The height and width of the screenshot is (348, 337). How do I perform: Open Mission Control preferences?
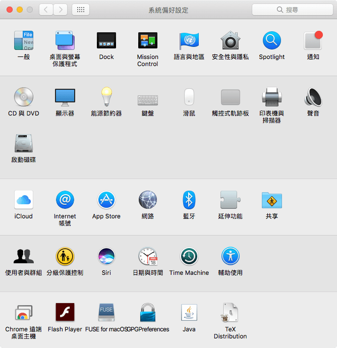pyautogui.click(x=148, y=40)
